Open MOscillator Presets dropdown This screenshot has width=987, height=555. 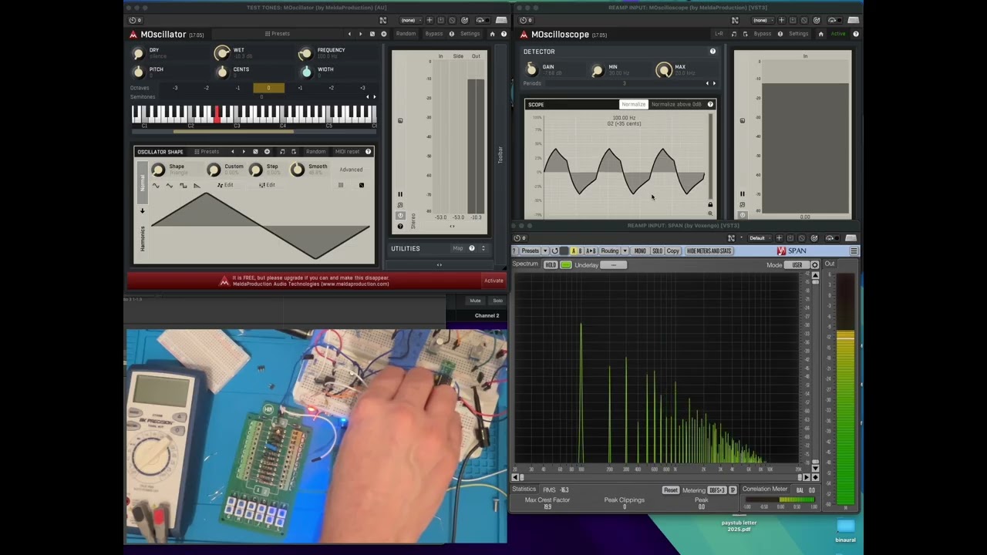pos(278,34)
